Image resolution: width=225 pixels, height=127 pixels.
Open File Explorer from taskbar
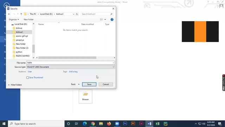coord(101,124)
